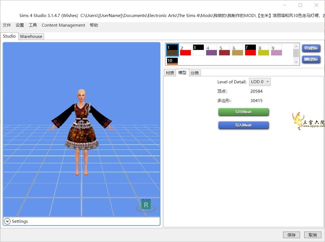Switch to the Warehouse tab
This screenshot has height=242, width=325.
31,36
